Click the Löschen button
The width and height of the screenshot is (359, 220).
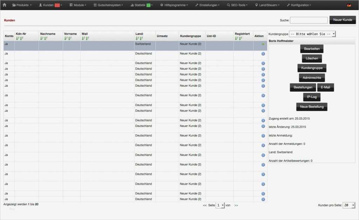[312, 58]
